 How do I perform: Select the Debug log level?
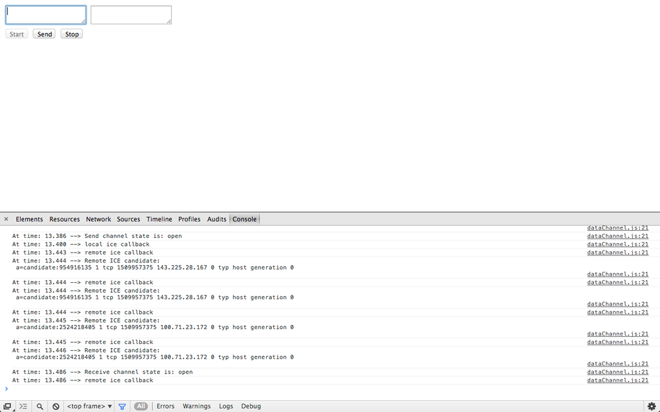pos(251,406)
